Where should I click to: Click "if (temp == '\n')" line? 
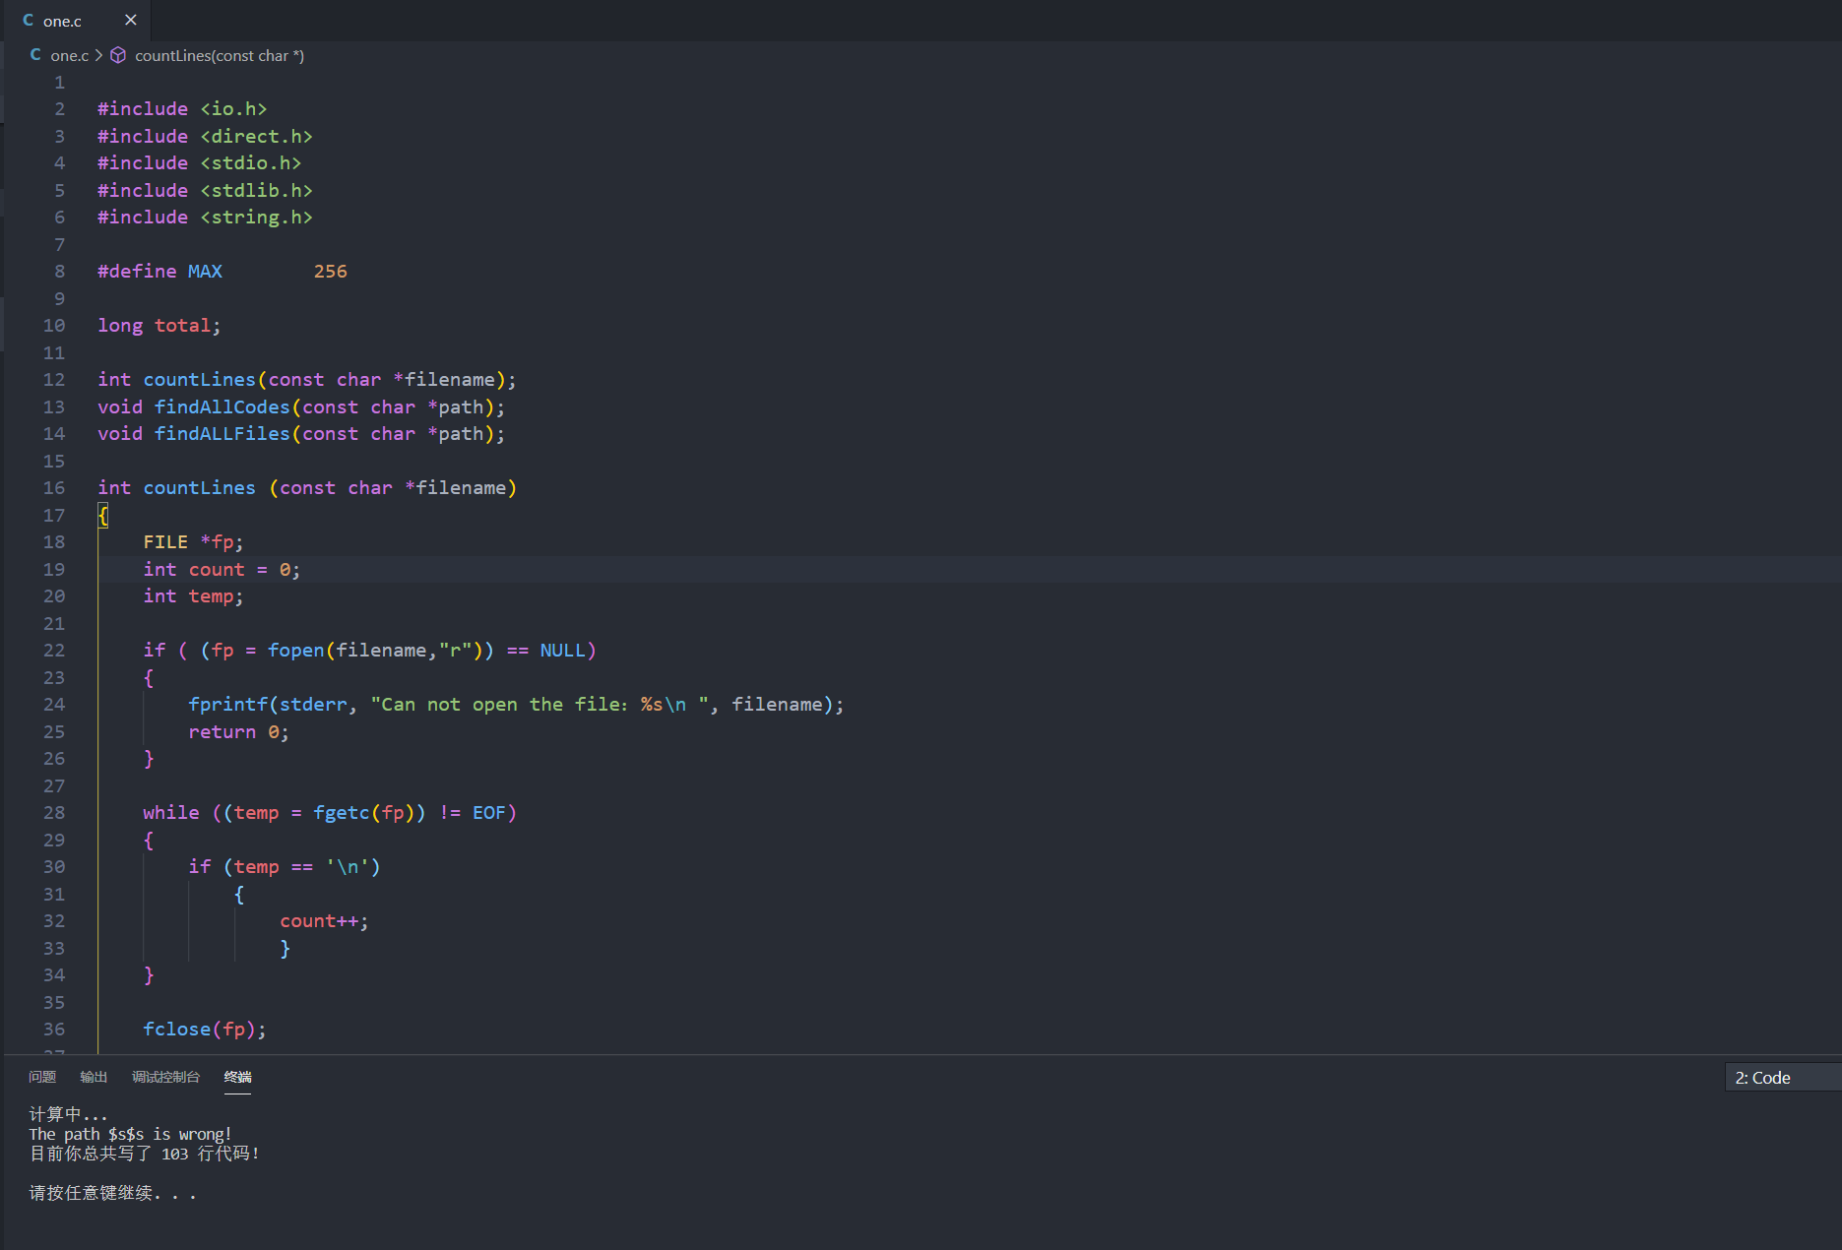(x=285, y=866)
